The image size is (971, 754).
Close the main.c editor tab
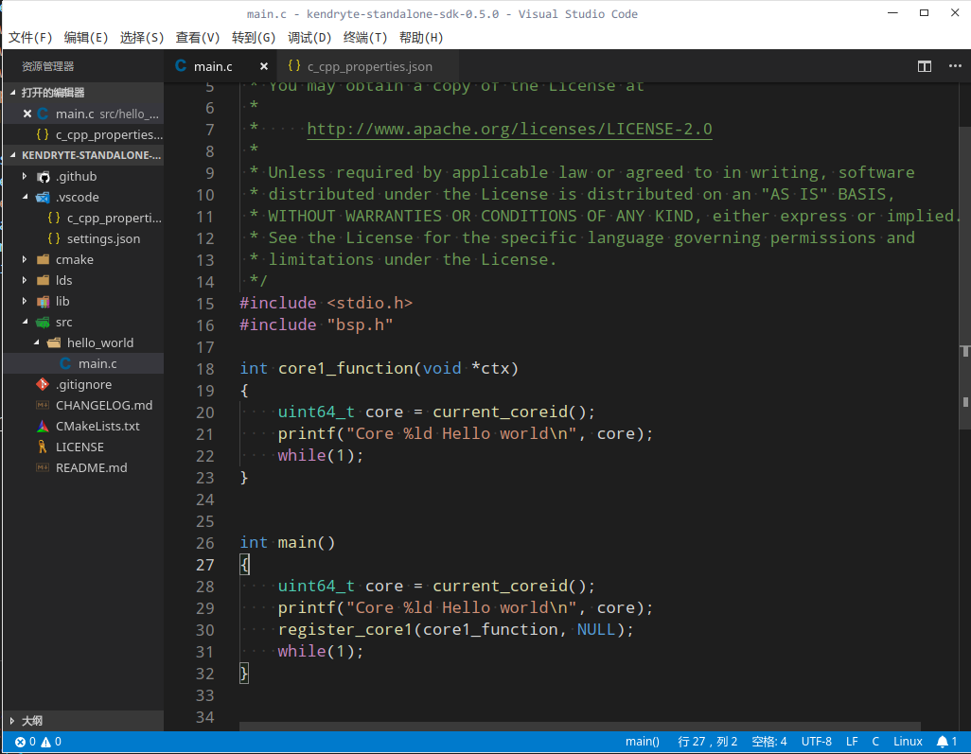pyautogui.click(x=264, y=66)
